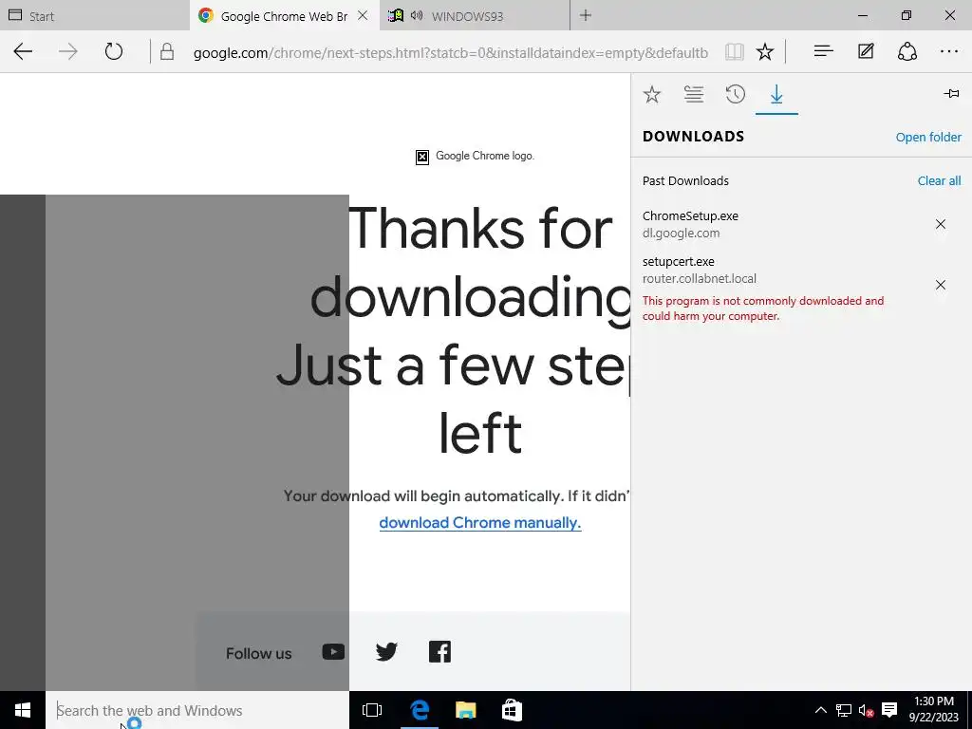Image resolution: width=972 pixels, height=729 pixels.
Task: Remove ChromeSetup.exe from downloads list
Action: [x=941, y=224]
